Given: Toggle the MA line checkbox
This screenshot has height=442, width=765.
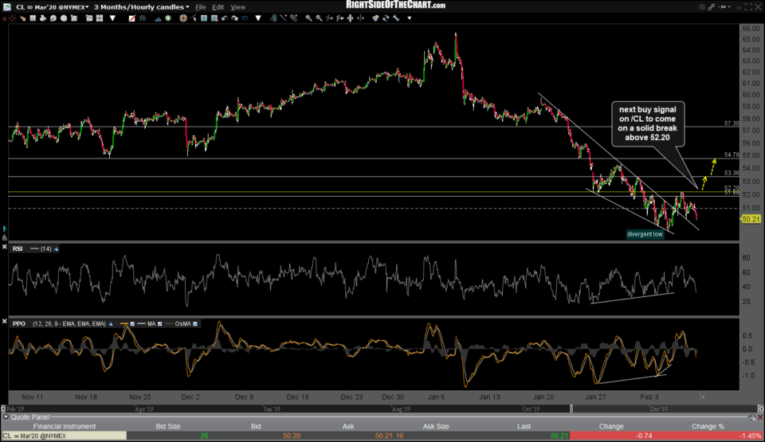Looking at the screenshot, I should (x=160, y=323).
